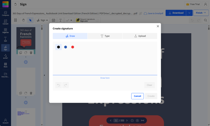Select page 3 thumbnail
Image resolution: width=210 pixels, height=126 pixels.
[26, 117]
